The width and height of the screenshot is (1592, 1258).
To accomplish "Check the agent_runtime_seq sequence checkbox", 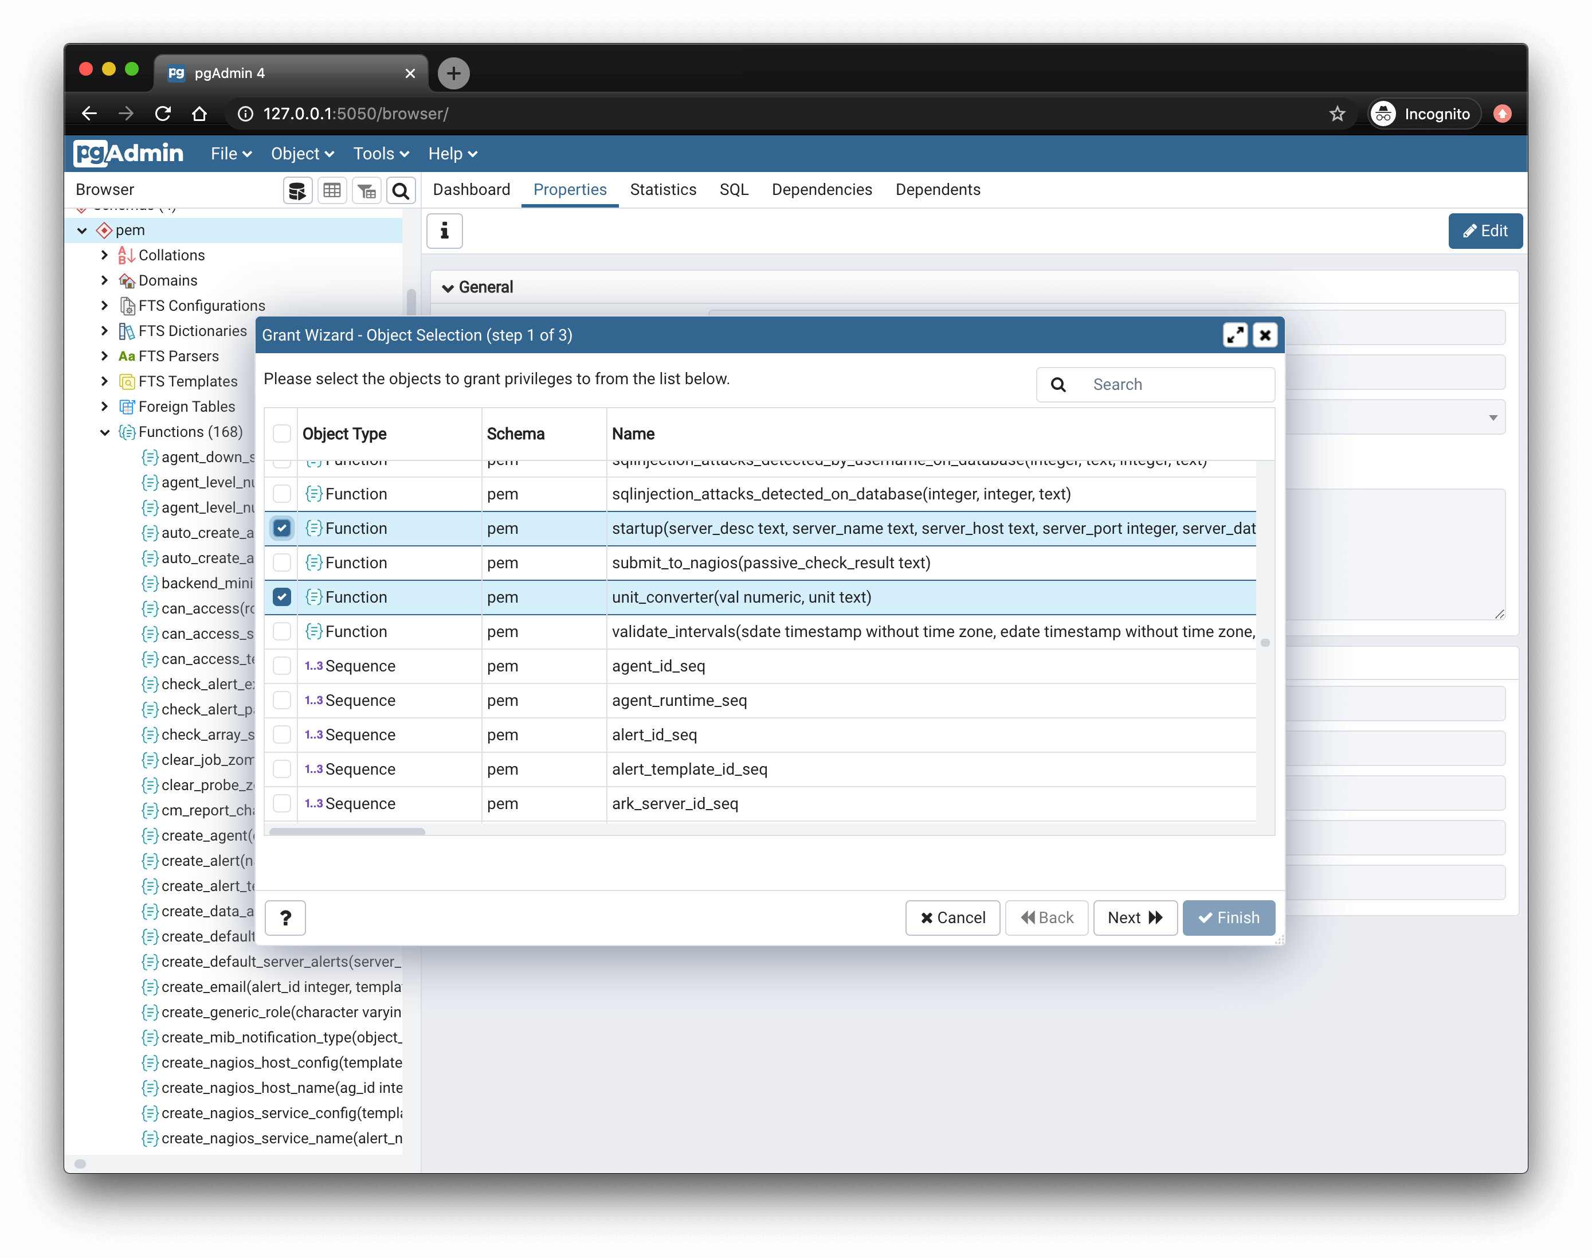I will pyautogui.click(x=282, y=700).
